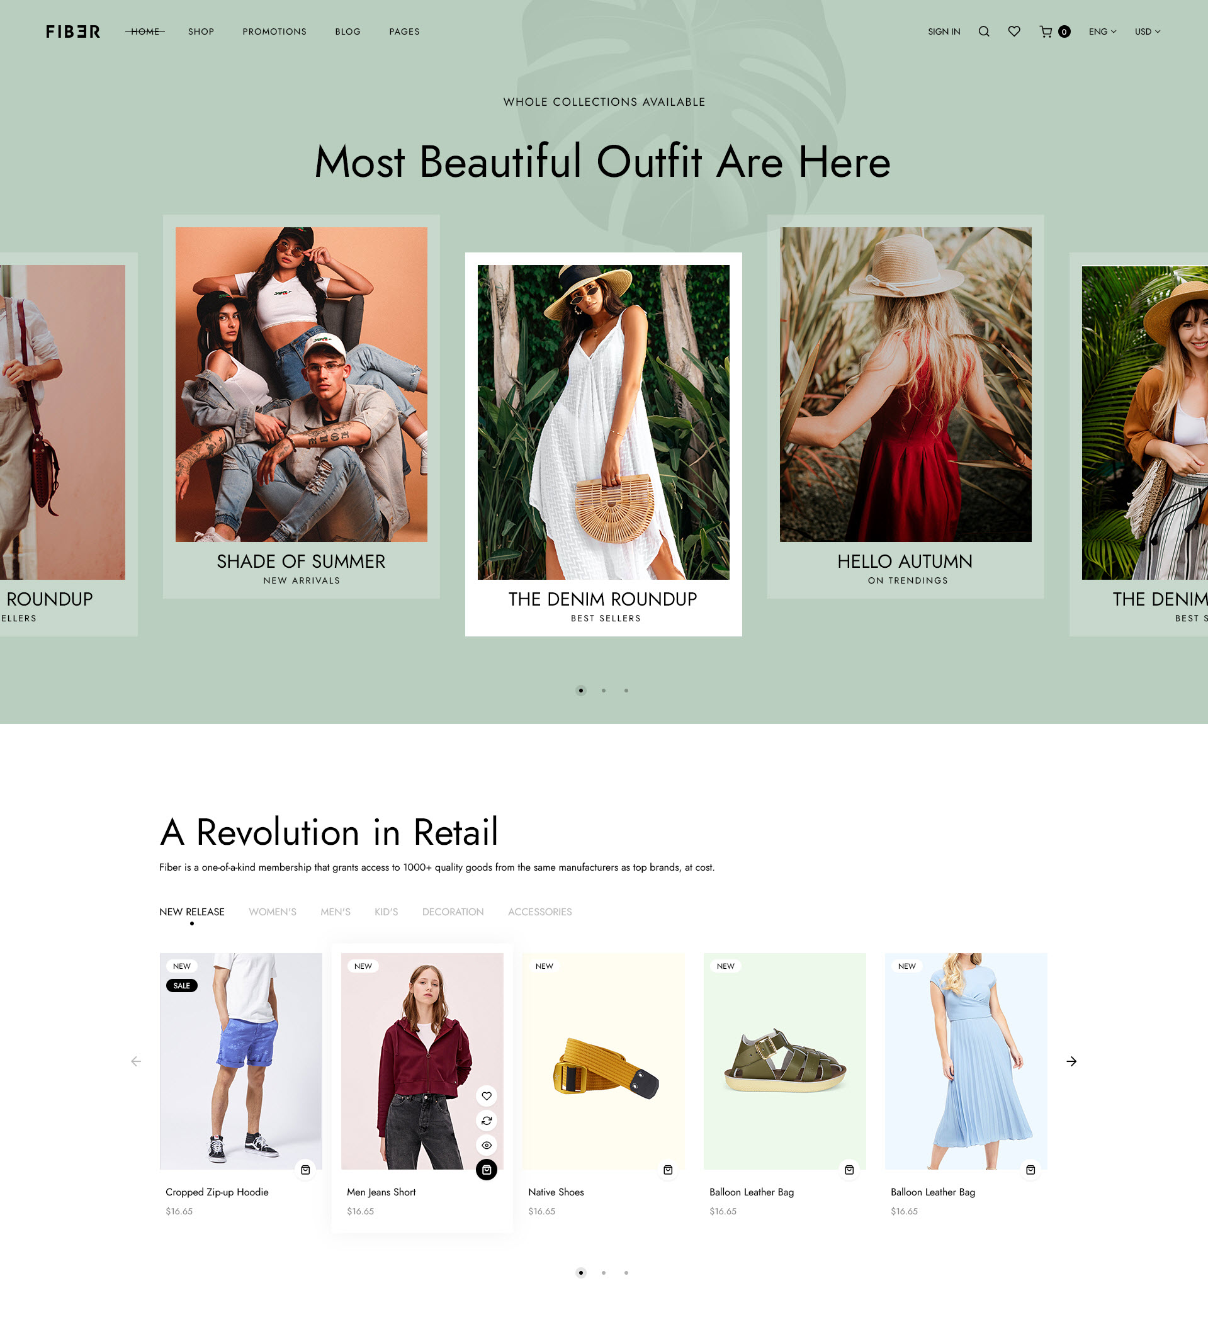Viewport: 1208px width, 1344px height.
Task: Select second hero slider pagination dot
Action: click(x=603, y=690)
